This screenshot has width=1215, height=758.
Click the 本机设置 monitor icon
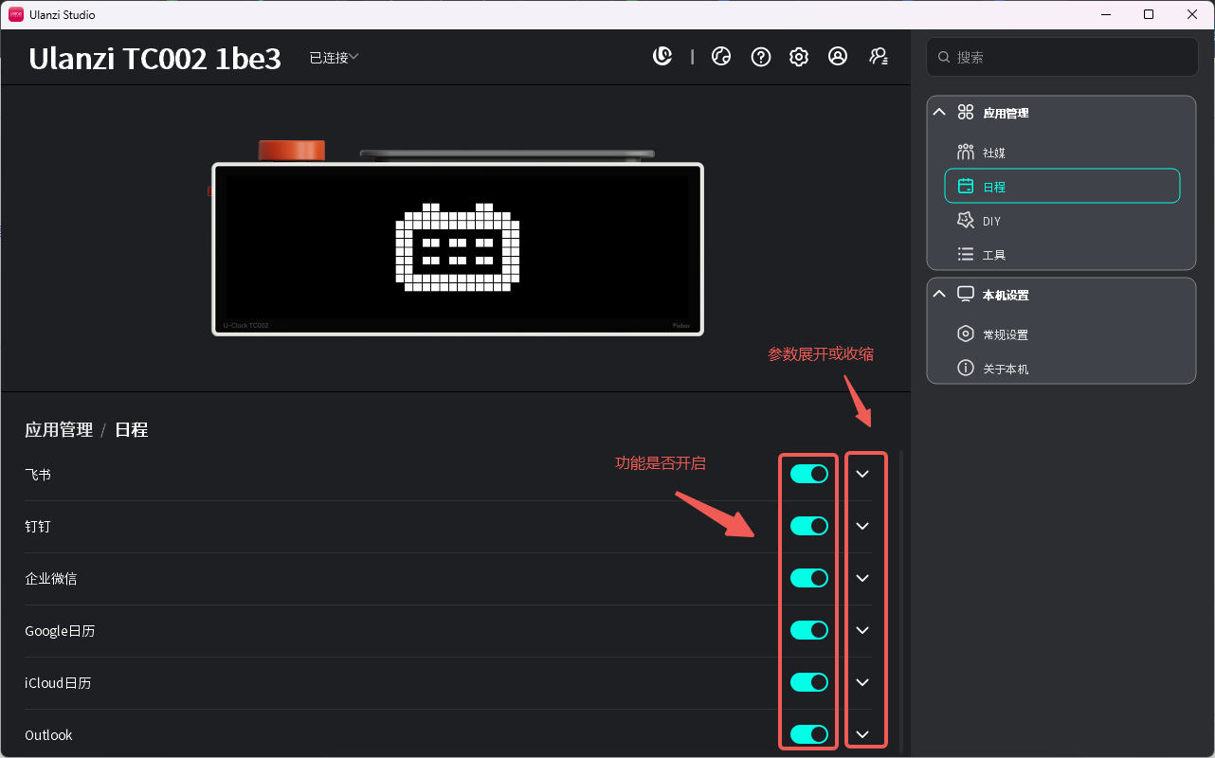pyautogui.click(x=966, y=294)
